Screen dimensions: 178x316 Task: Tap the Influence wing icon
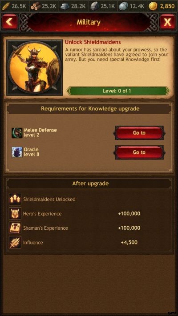click(x=15, y=242)
